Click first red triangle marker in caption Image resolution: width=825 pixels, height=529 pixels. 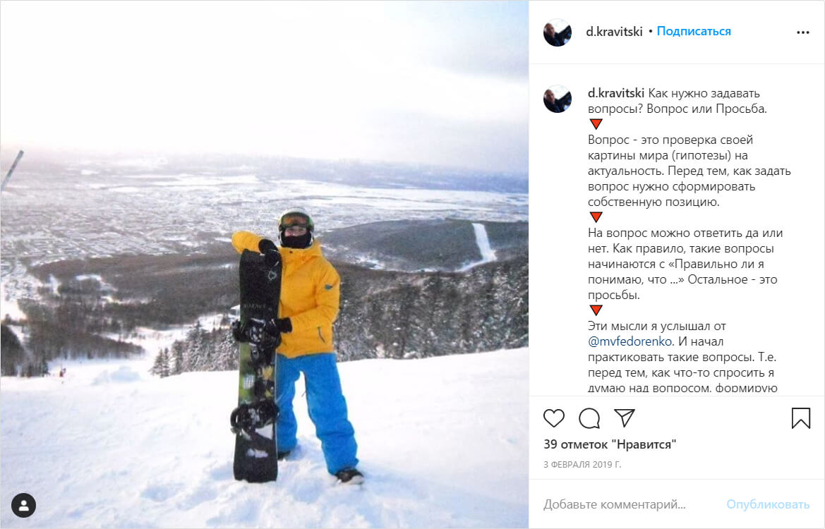click(596, 124)
